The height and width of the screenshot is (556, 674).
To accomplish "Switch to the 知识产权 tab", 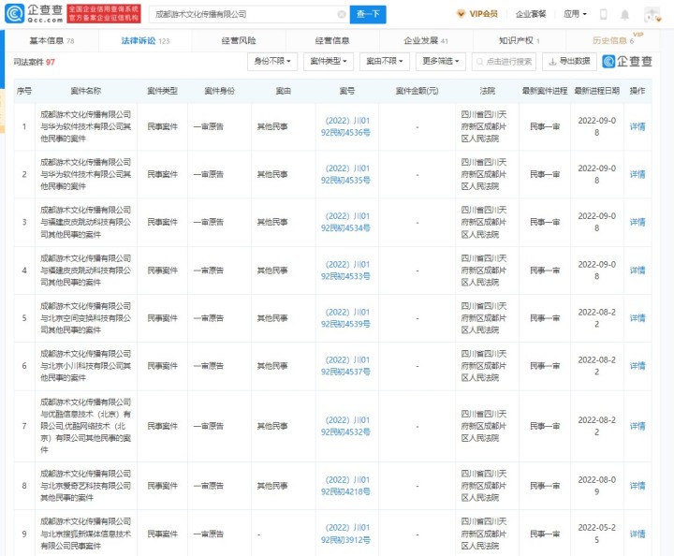I will coord(520,41).
